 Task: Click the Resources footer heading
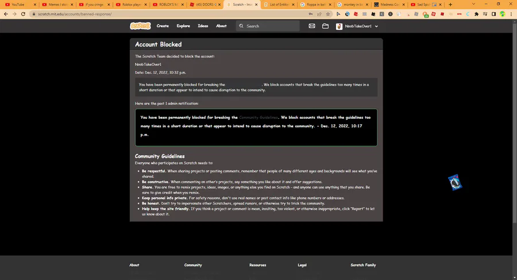257,265
